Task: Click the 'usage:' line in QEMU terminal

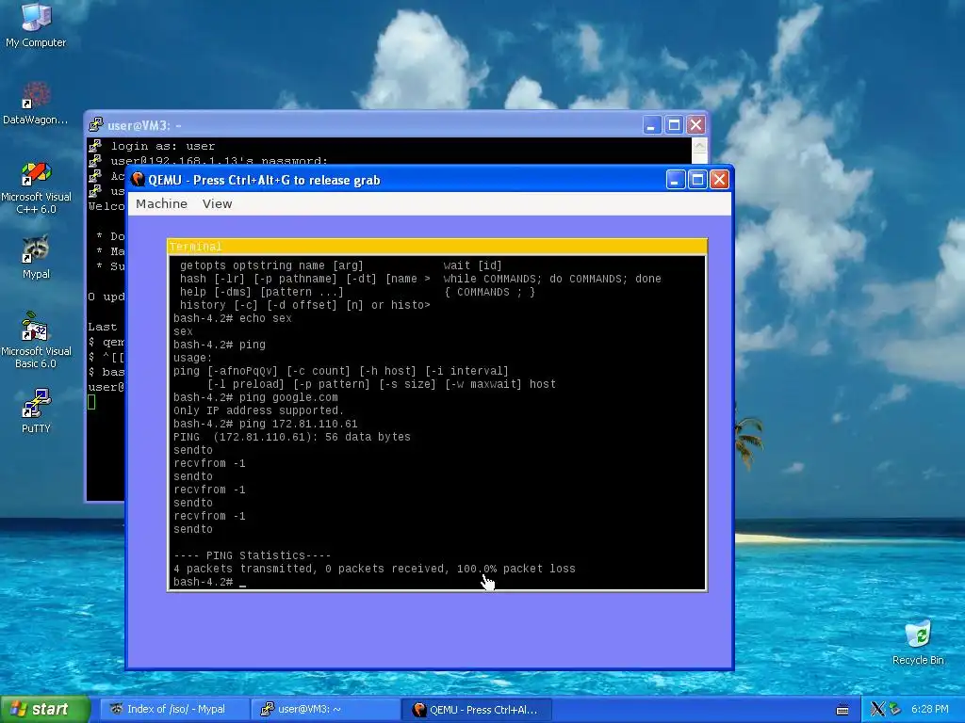Action: click(x=192, y=358)
